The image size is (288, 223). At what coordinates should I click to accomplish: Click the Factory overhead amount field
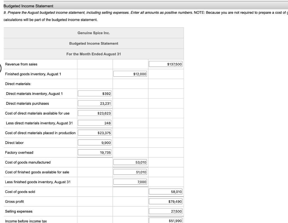click(x=94, y=152)
